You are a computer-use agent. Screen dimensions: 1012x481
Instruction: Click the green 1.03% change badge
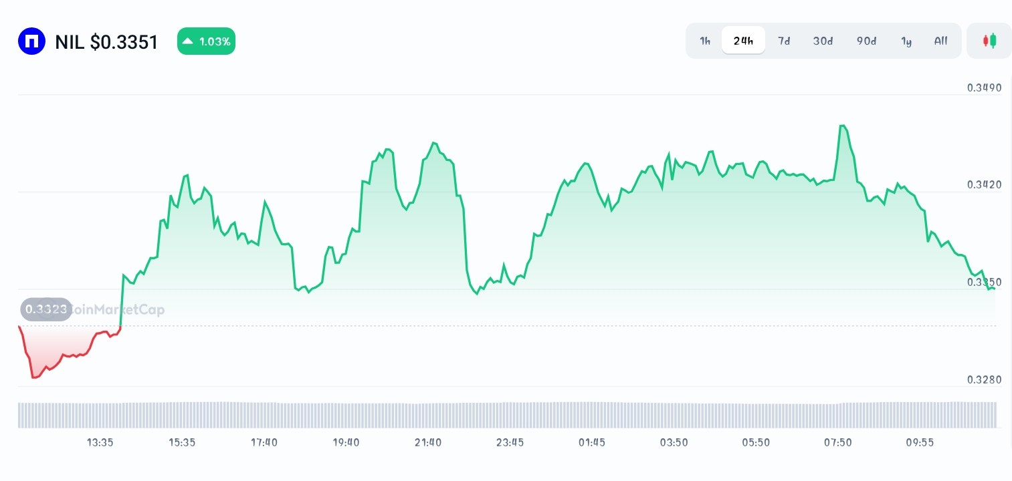click(x=206, y=41)
